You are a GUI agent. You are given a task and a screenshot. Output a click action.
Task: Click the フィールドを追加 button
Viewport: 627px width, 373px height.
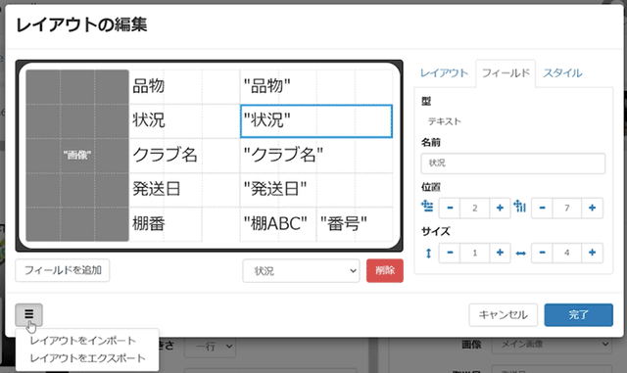63,270
